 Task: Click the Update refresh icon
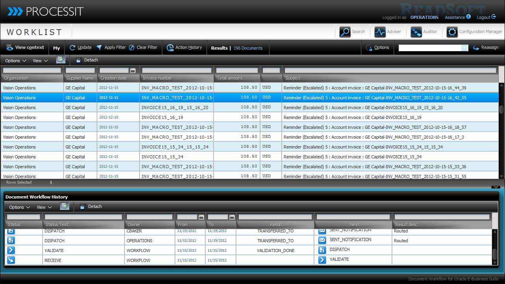click(x=72, y=48)
